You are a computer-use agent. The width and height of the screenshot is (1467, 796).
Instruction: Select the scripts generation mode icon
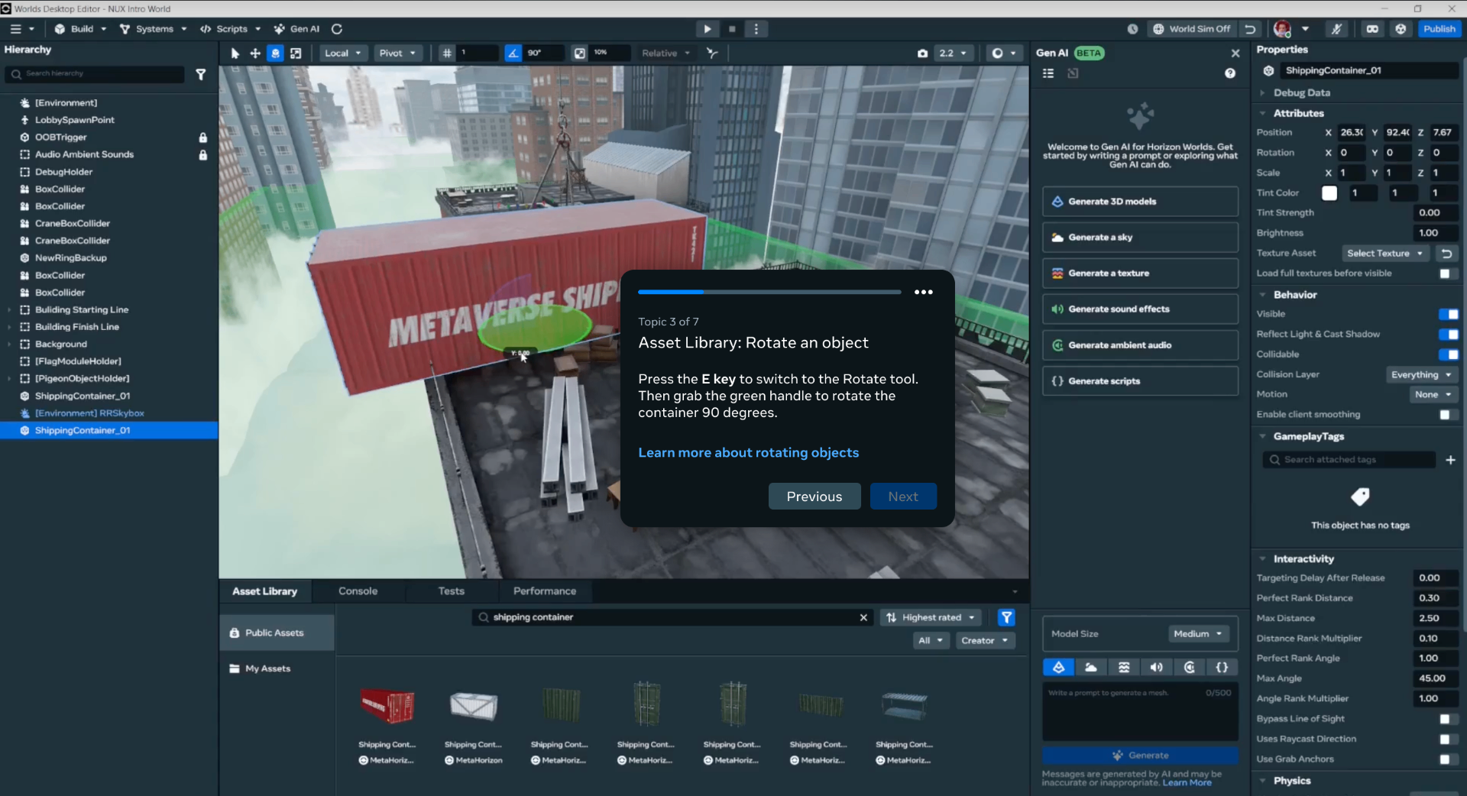point(1222,668)
